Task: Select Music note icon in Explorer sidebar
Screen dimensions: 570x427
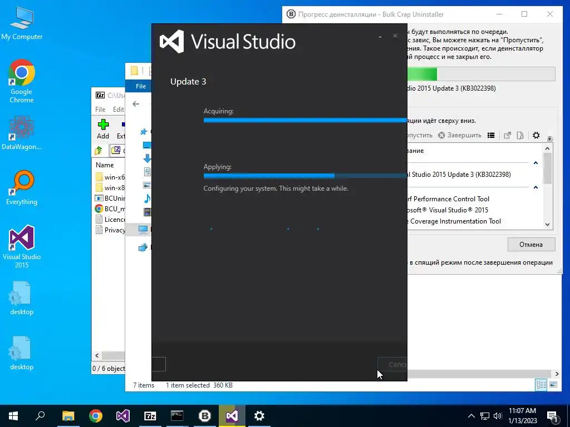Action: point(147,198)
